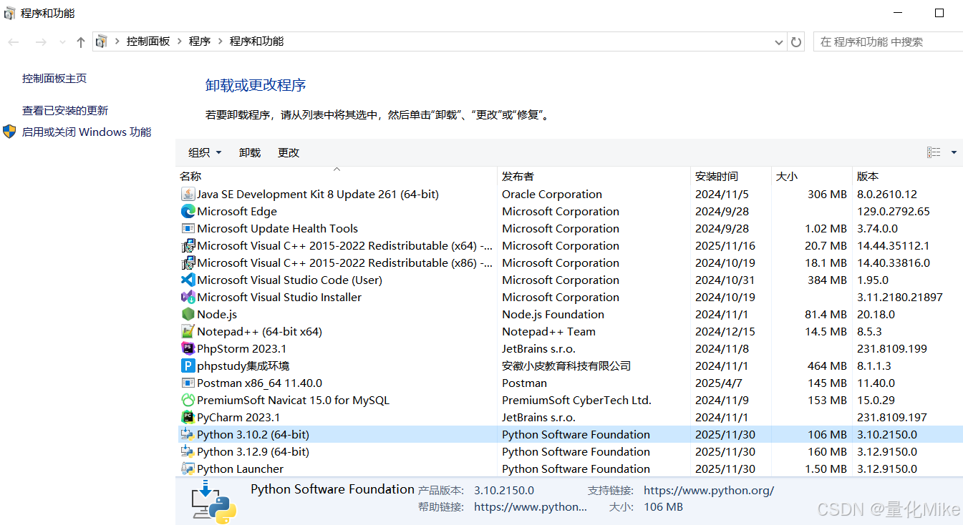The height and width of the screenshot is (525, 963).
Task: Go up one level with the up arrow
Action: [81, 42]
